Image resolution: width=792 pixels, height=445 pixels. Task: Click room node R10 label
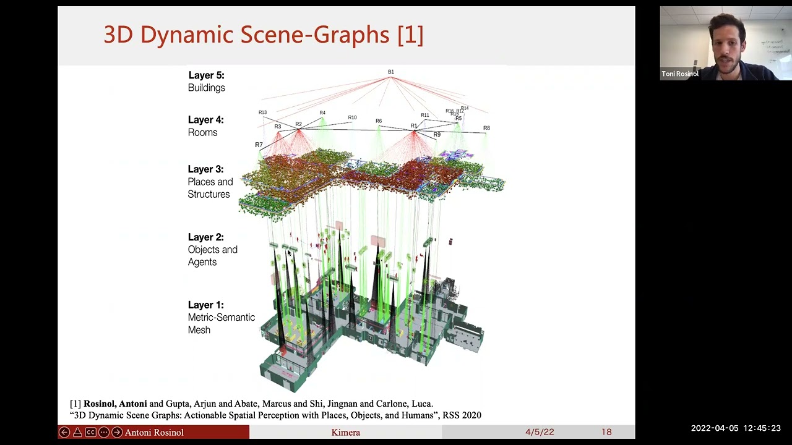point(352,117)
